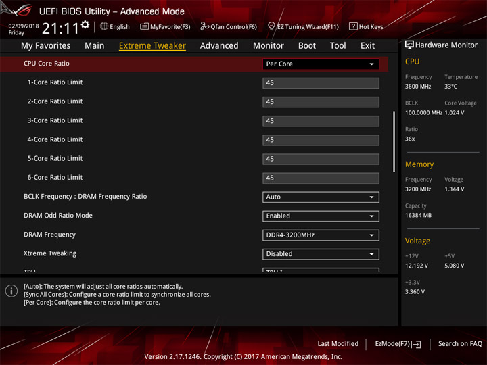Click the 6-Core Ratio Limit field
487x365 pixels.
321,178
